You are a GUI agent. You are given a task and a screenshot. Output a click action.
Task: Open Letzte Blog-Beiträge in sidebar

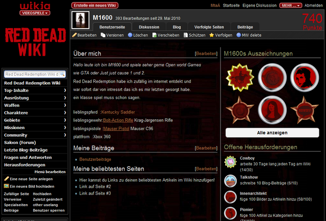(x=26, y=150)
